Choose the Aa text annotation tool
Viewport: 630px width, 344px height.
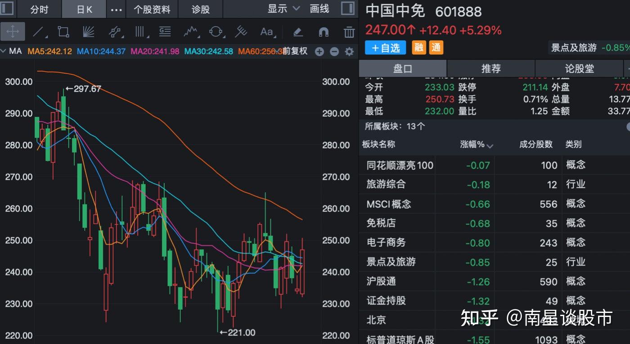pyautogui.click(x=267, y=32)
